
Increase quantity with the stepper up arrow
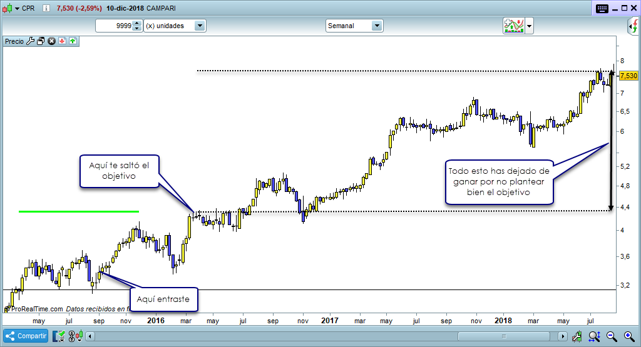(137, 23)
